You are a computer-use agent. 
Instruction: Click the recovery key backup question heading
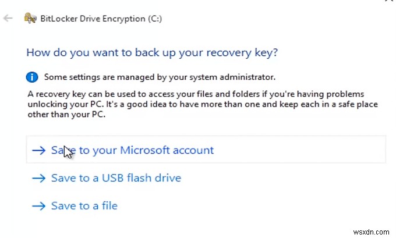[152, 52]
